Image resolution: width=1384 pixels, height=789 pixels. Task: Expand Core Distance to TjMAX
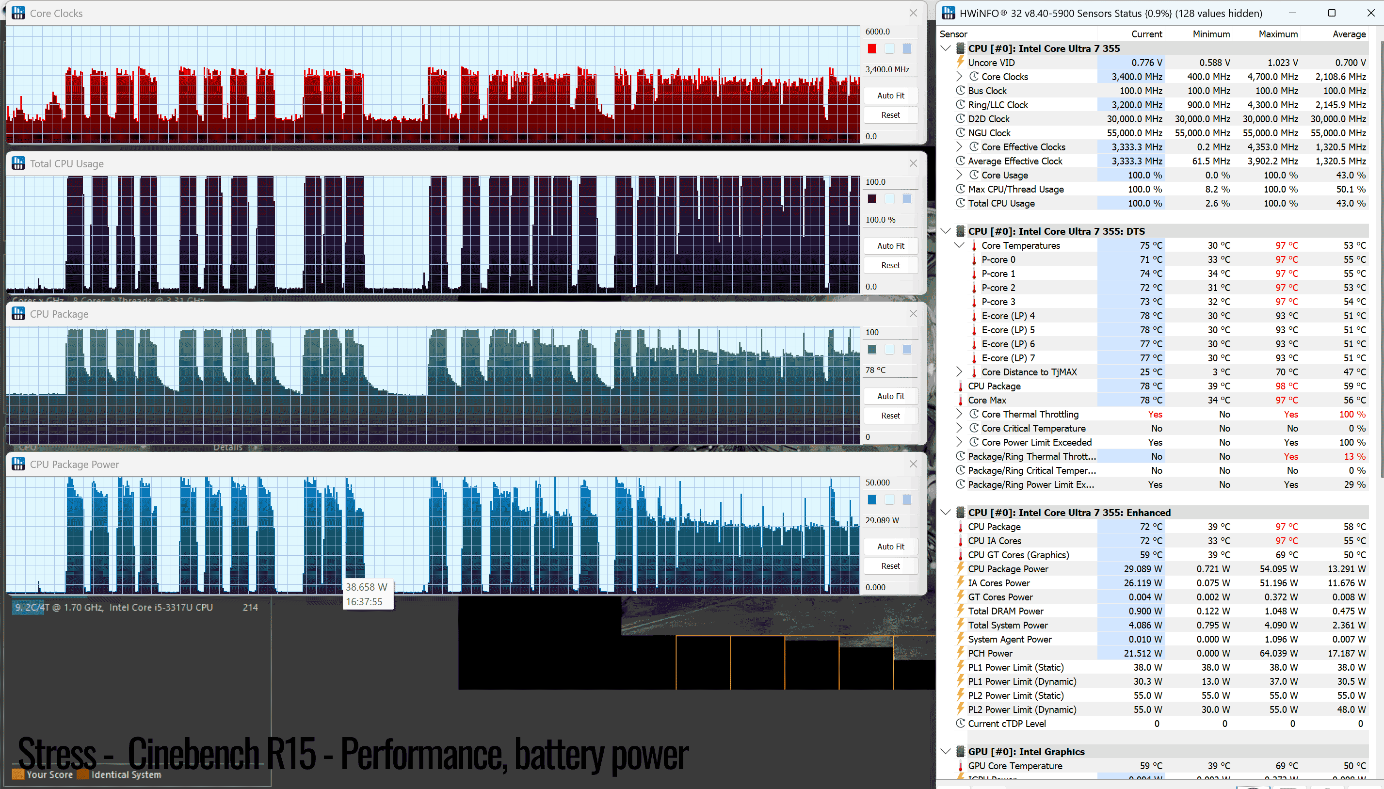[959, 372]
